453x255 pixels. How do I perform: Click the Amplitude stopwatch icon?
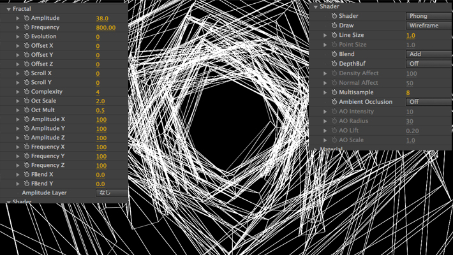26,19
